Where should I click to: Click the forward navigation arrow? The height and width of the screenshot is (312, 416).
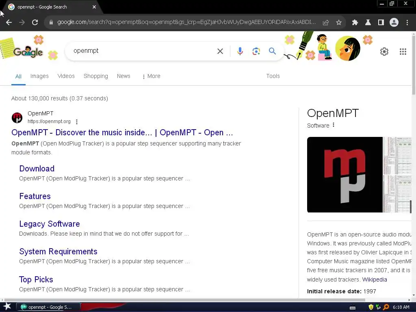(22, 23)
